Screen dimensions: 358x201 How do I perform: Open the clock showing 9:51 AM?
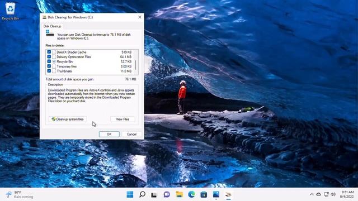(347, 194)
